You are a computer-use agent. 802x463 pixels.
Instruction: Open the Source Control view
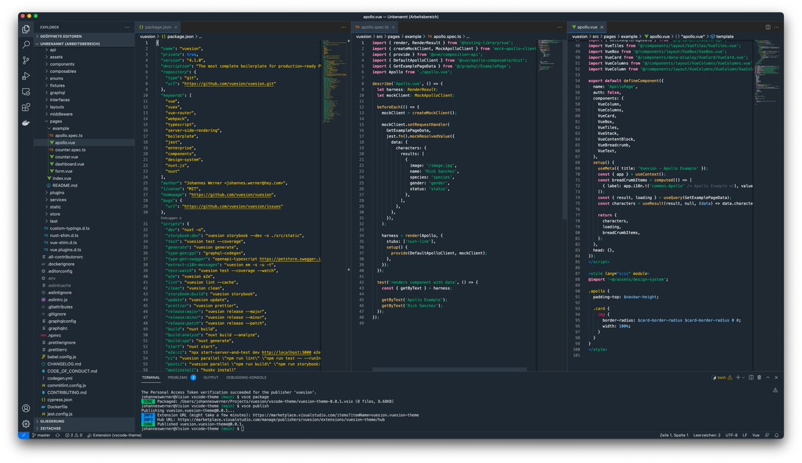(26, 60)
